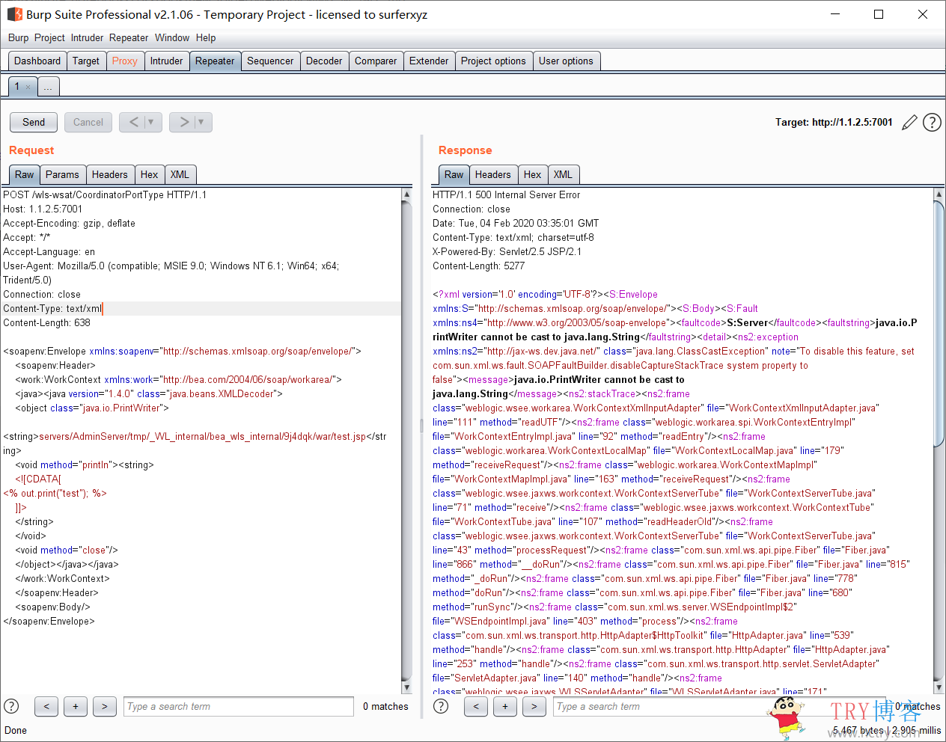The width and height of the screenshot is (946, 742).
Task: Open the Intruder menu
Action: [x=87, y=37]
